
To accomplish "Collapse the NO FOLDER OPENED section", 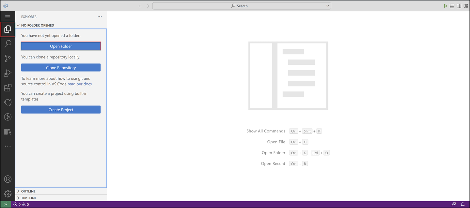I will pyautogui.click(x=61, y=25).
